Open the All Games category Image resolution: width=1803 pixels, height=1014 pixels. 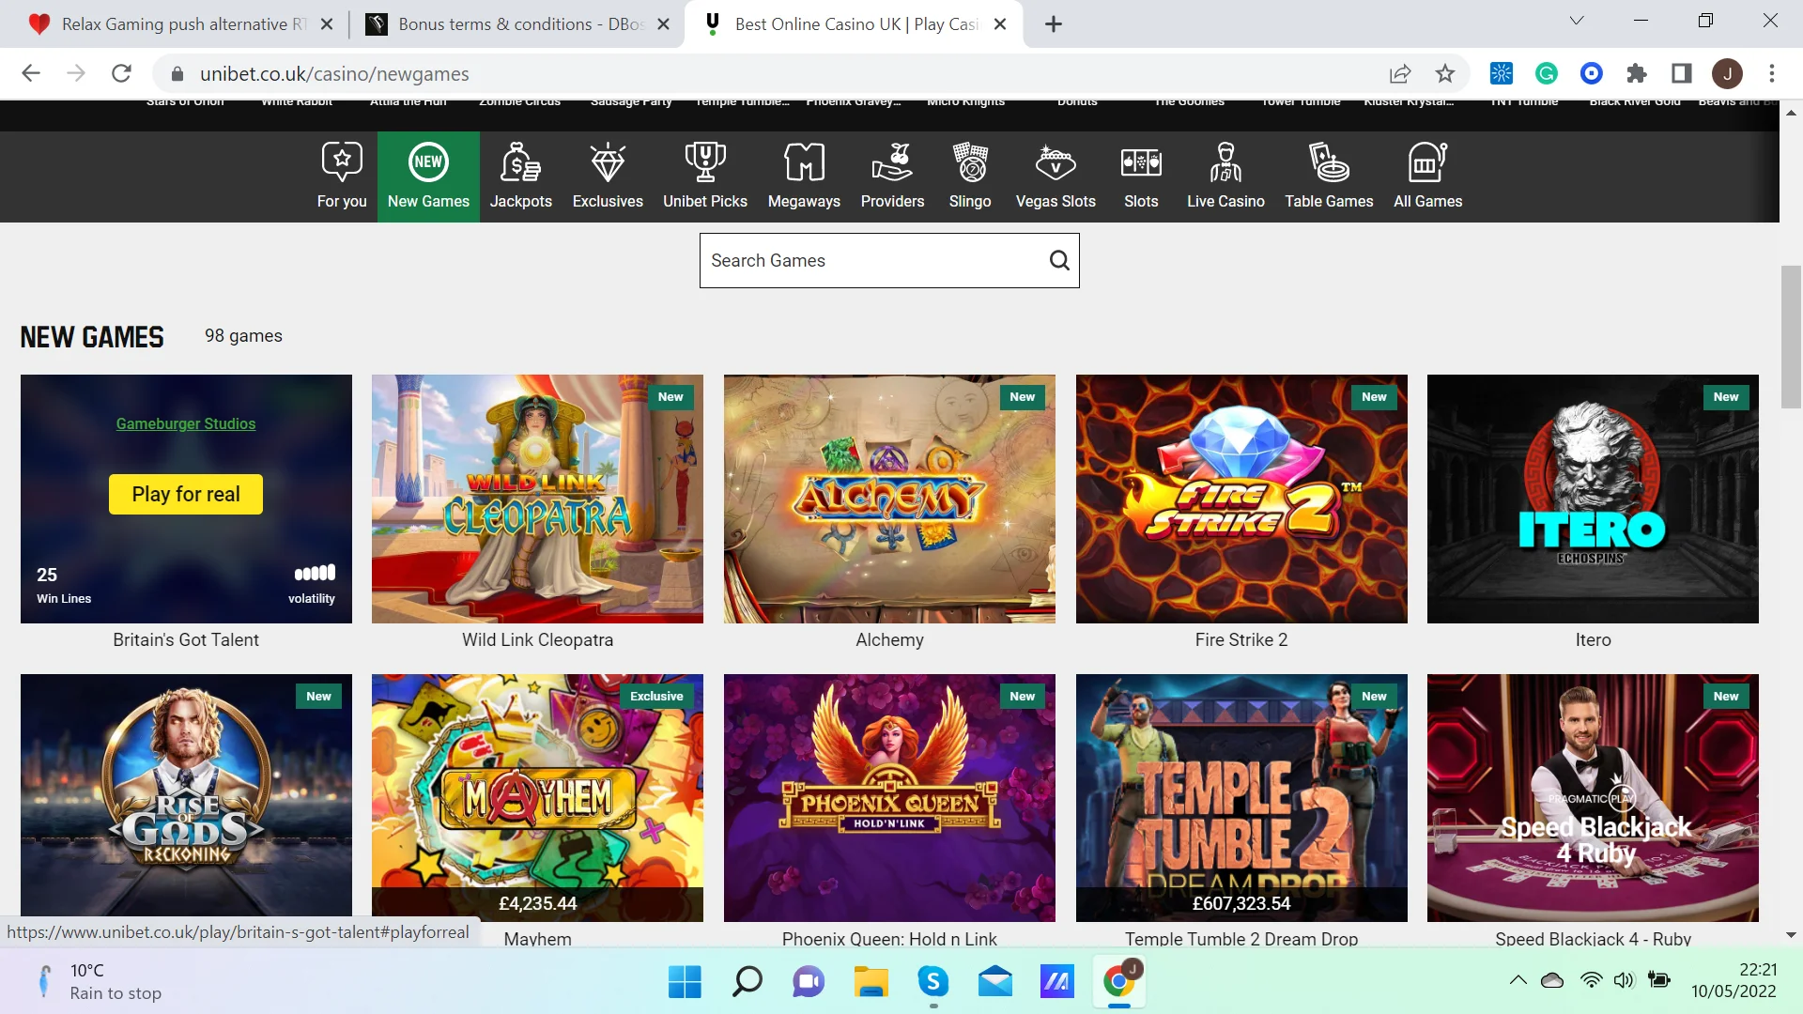[x=1427, y=177]
